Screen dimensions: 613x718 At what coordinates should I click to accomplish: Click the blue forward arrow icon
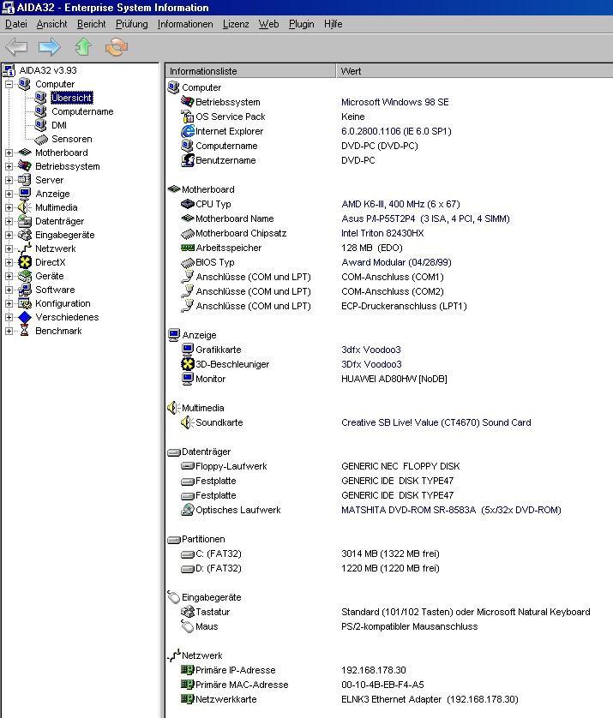click(50, 47)
